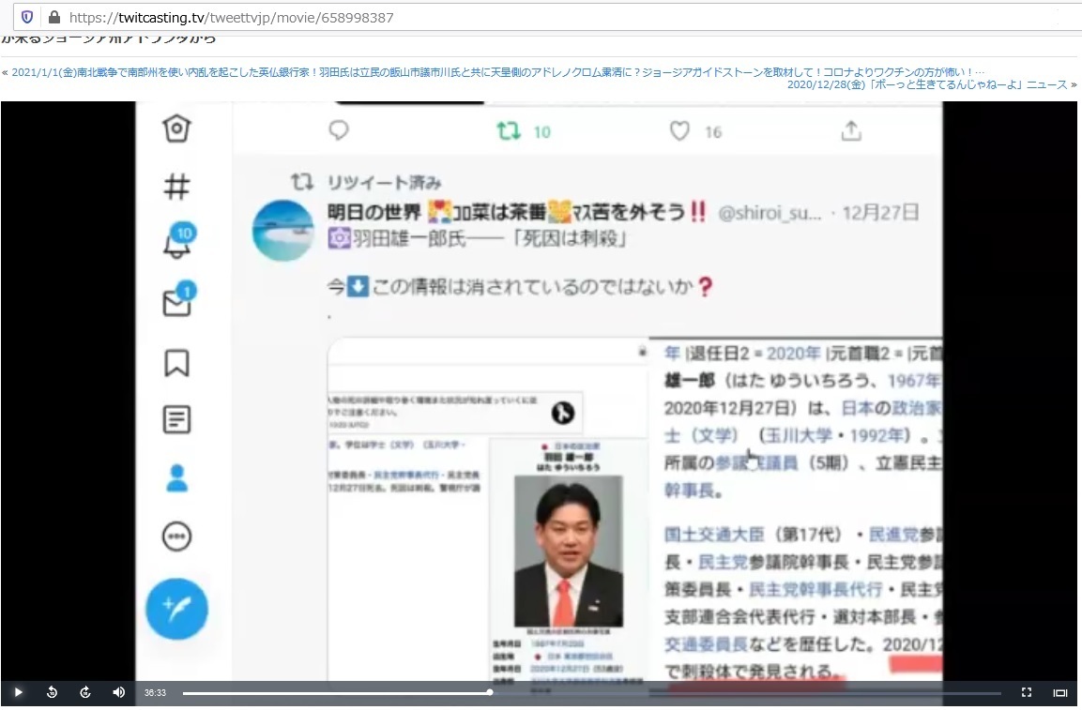Skip forward using the circular forward arrow
The height and width of the screenshot is (710, 1082).
point(85,692)
